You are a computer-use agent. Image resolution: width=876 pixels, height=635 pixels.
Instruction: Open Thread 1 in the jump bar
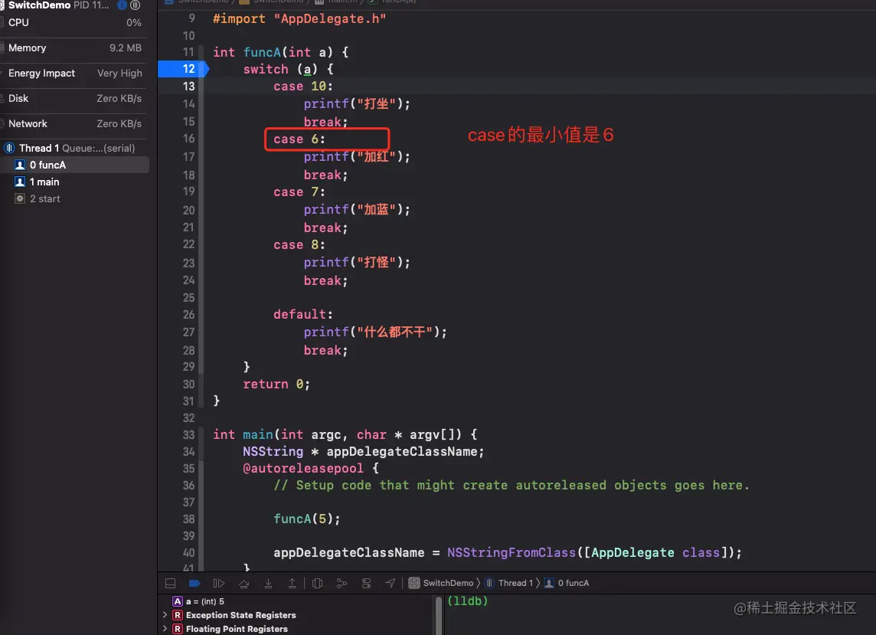tap(512, 583)
